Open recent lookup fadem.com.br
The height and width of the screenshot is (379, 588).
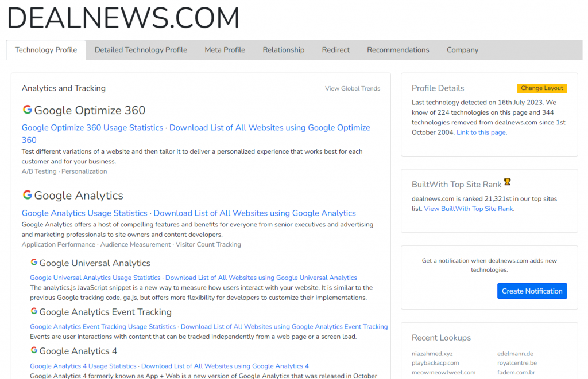[x=516, y=373]
